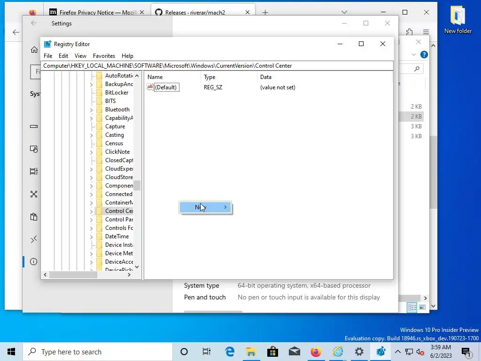Expand the Bluetooth registry key

(92, 110)
